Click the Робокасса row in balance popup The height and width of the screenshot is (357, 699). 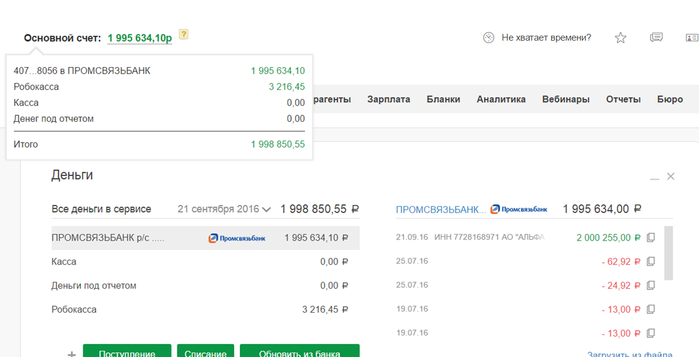click(x=159, y=87)
